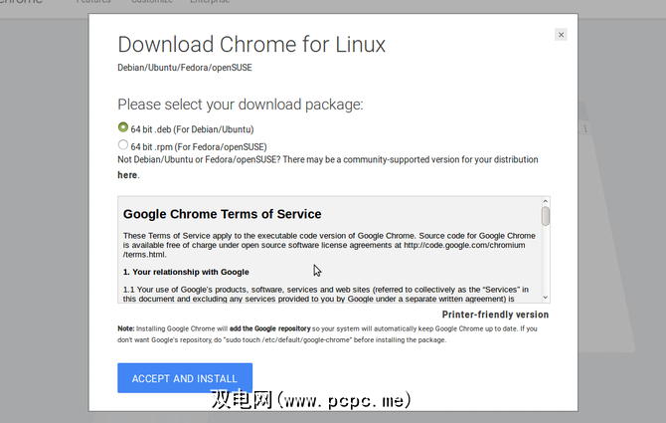Select 64 bit .deb package option

pyautogui.click(x=123, y=128)
